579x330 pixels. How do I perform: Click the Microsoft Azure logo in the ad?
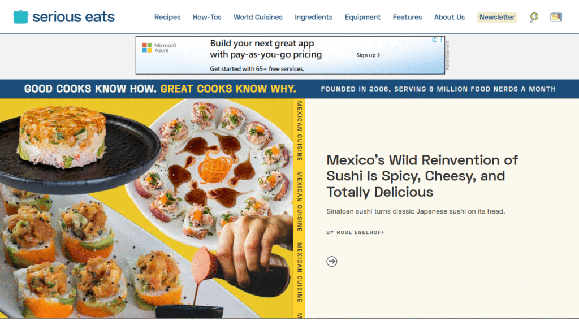click(x=159, y=47)
